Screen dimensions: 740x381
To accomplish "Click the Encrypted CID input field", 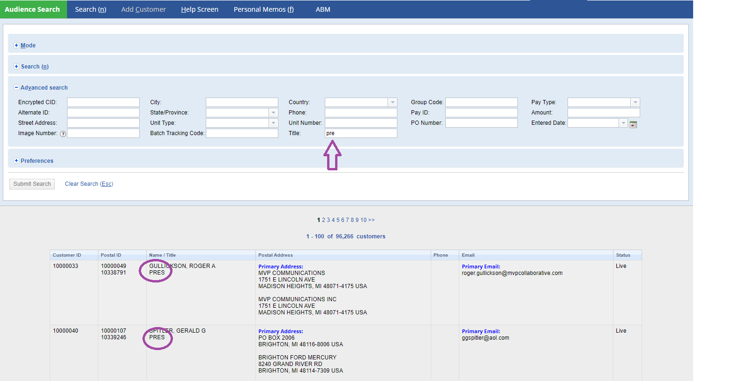I will point(103,102).
